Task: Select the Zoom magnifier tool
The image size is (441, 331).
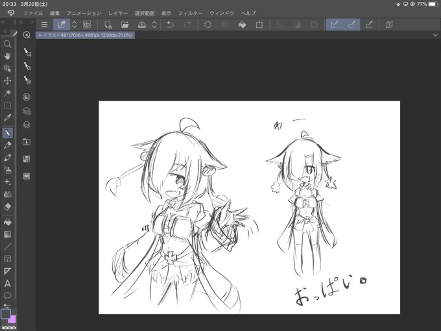Action: pyautogui.click(x=8, y=44)
